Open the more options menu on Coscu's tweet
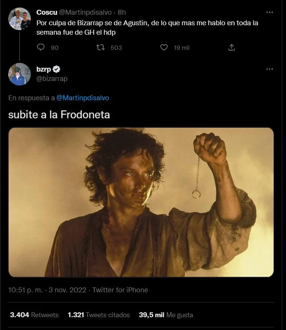Image resolution: width=286 pixels, height=330 pixels. (269, 12)
